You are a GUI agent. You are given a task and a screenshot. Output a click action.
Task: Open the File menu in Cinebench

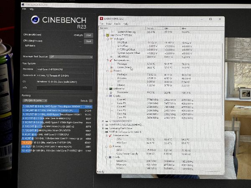24,9
